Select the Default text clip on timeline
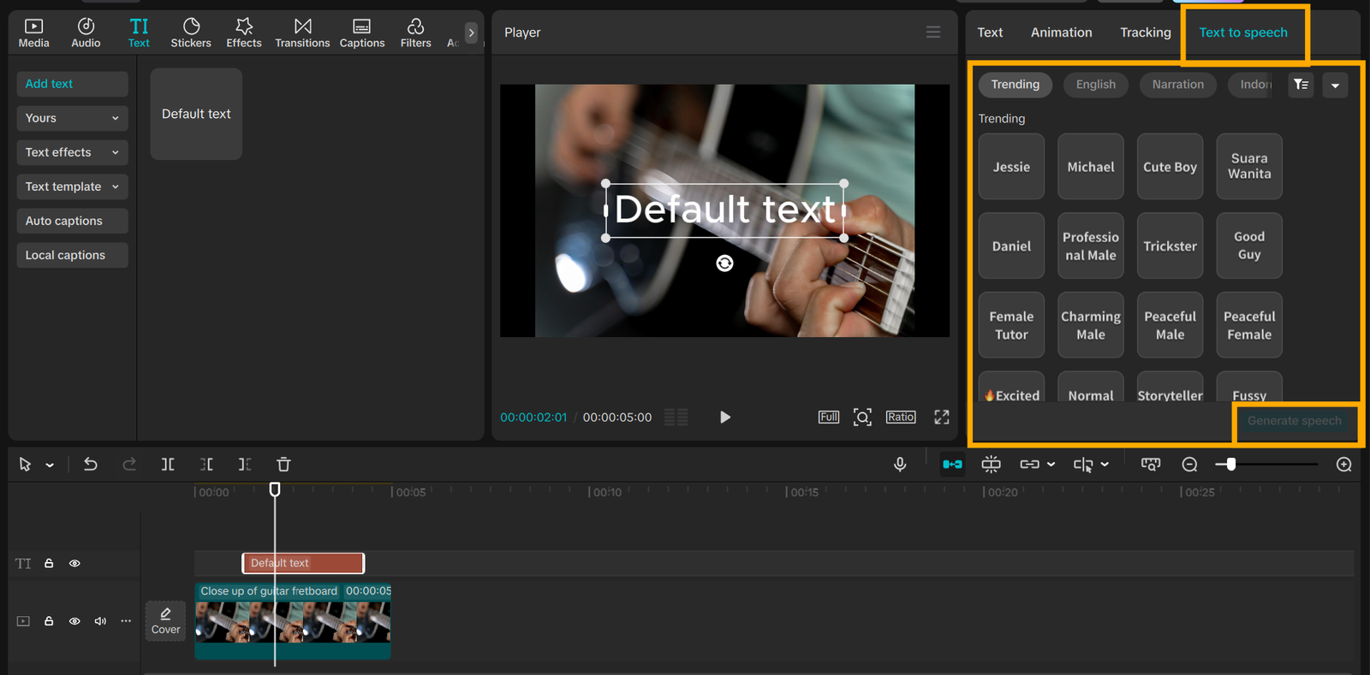This screenshot has width=1370, height=675. 303,563
